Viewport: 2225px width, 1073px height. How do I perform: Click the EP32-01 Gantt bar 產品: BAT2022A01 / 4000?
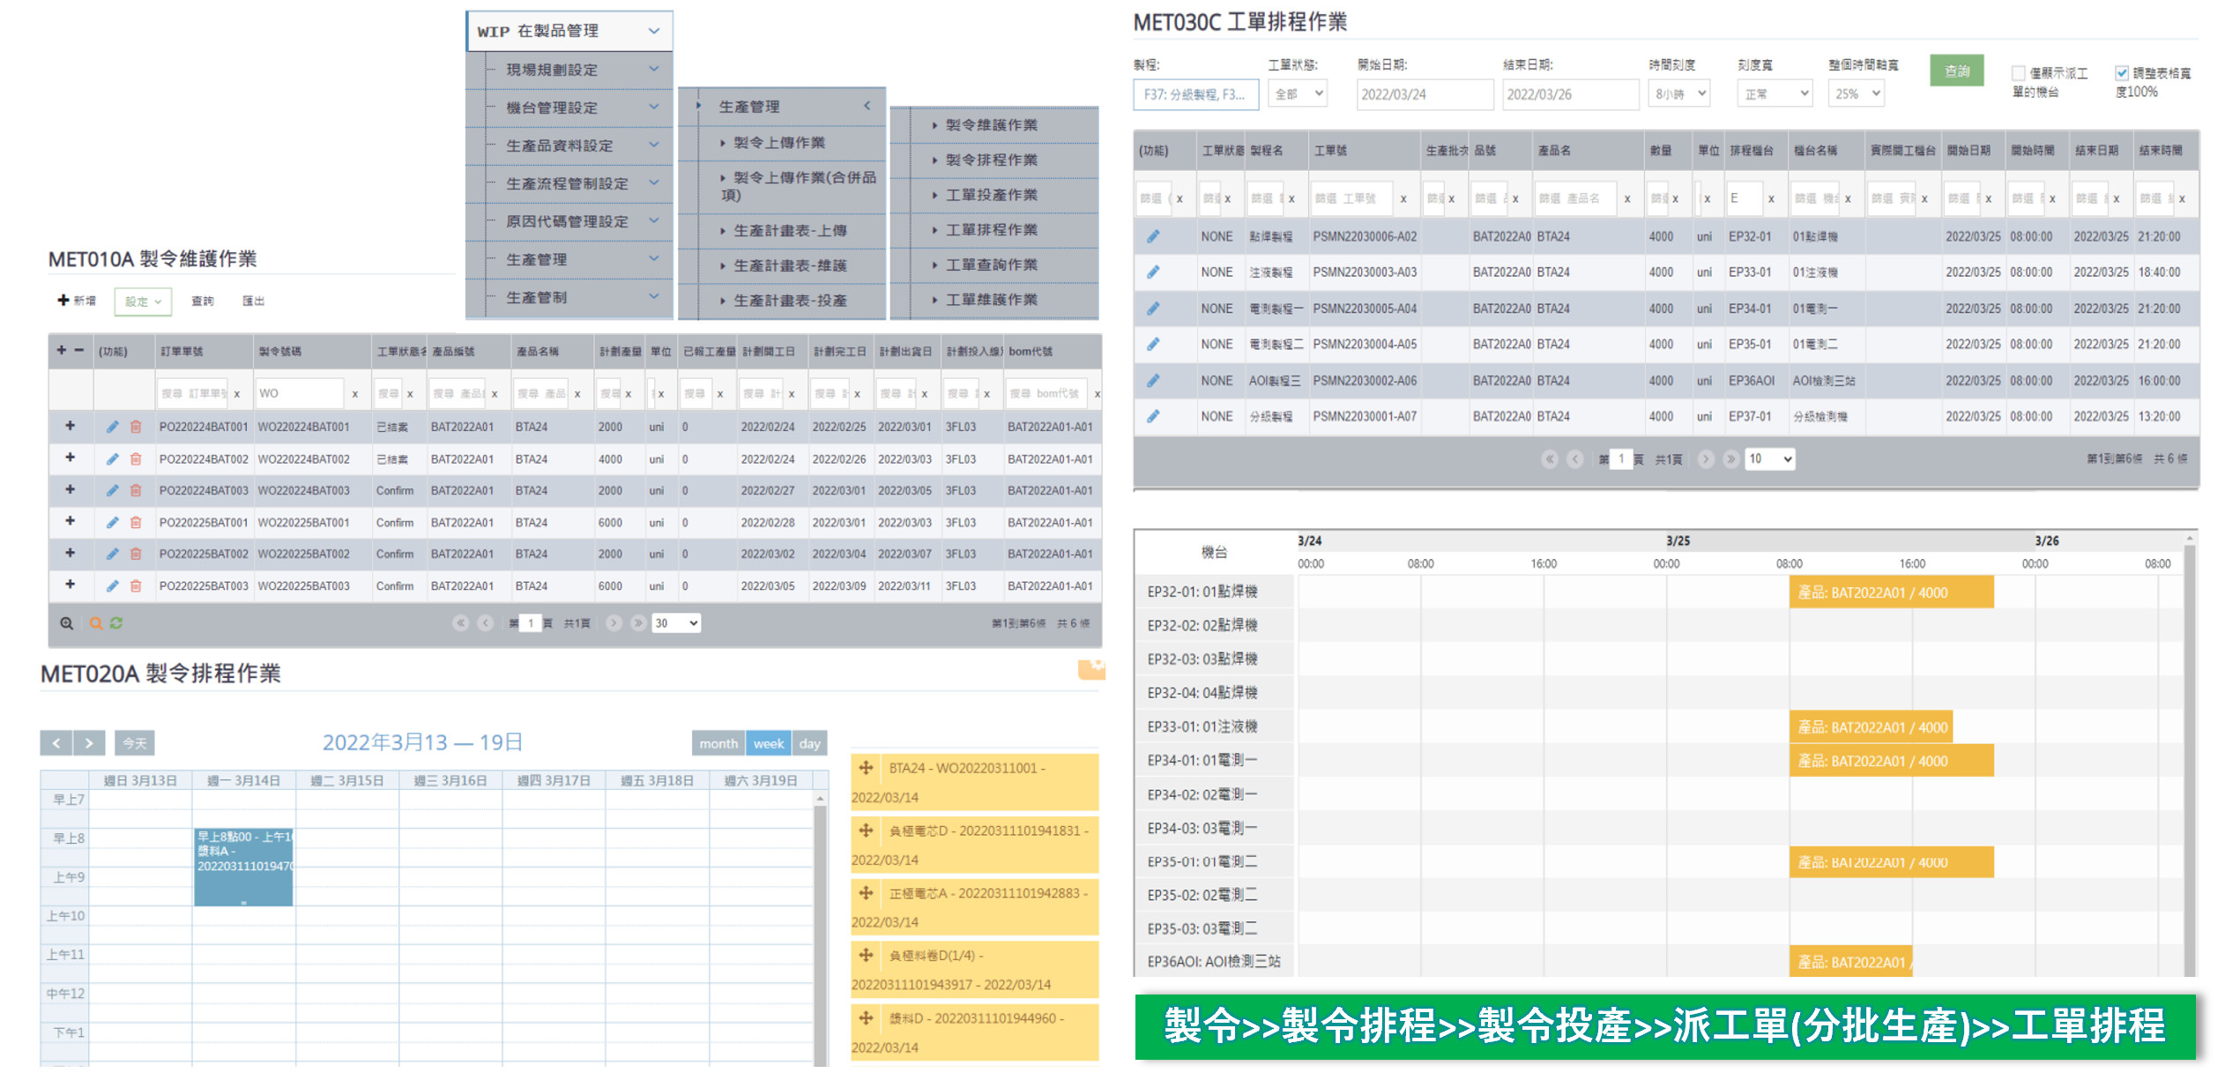(x=1891, y=592)
